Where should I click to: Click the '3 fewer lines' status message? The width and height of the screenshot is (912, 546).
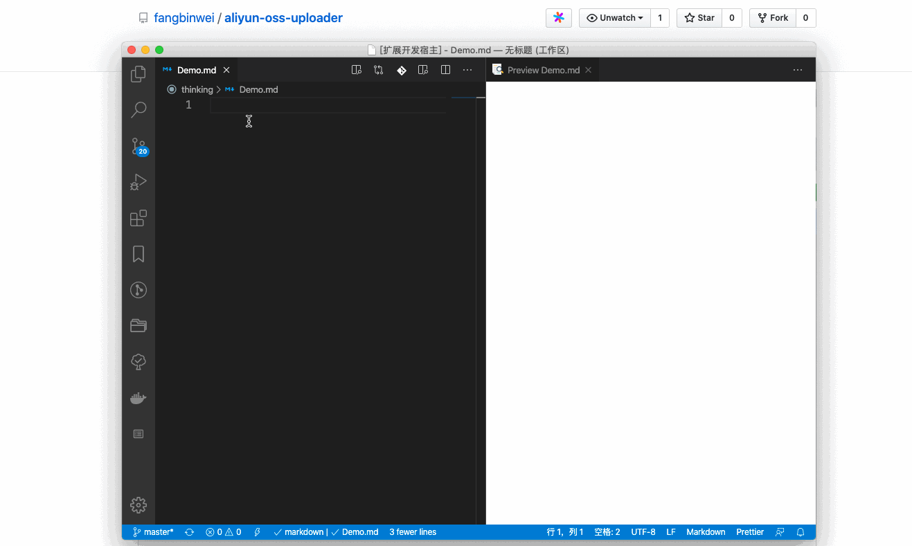click(x=413, y=532)
